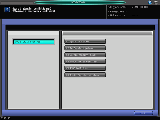Click the 17:43 time display
The image size is (160, 120).
point(7,118)
